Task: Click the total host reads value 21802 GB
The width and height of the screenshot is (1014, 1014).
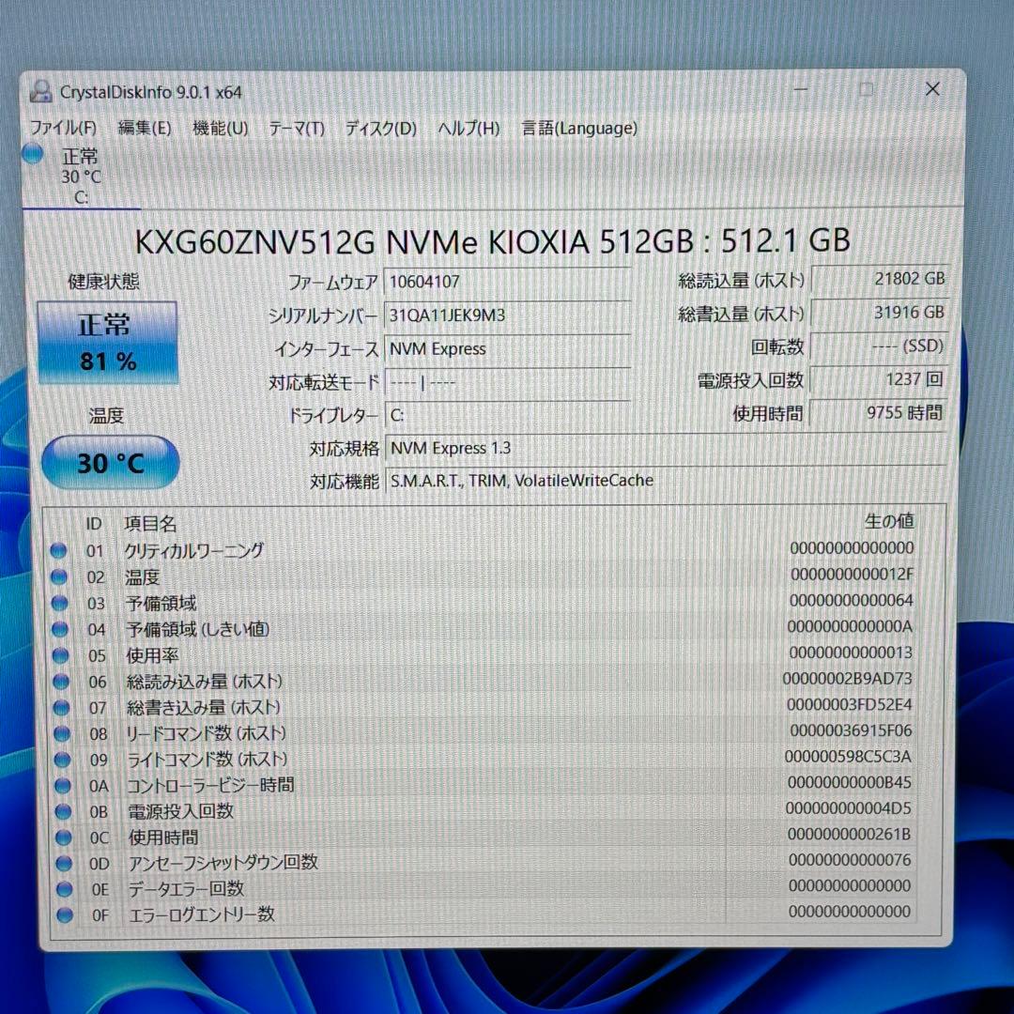Action: pyautogui.click(x=879, y=279)
